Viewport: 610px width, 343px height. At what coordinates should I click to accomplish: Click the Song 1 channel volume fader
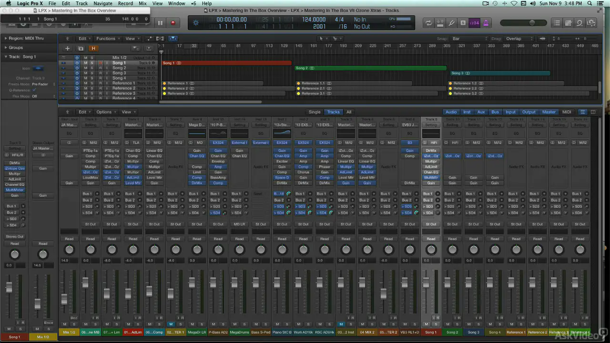click(x=426, y=282)
